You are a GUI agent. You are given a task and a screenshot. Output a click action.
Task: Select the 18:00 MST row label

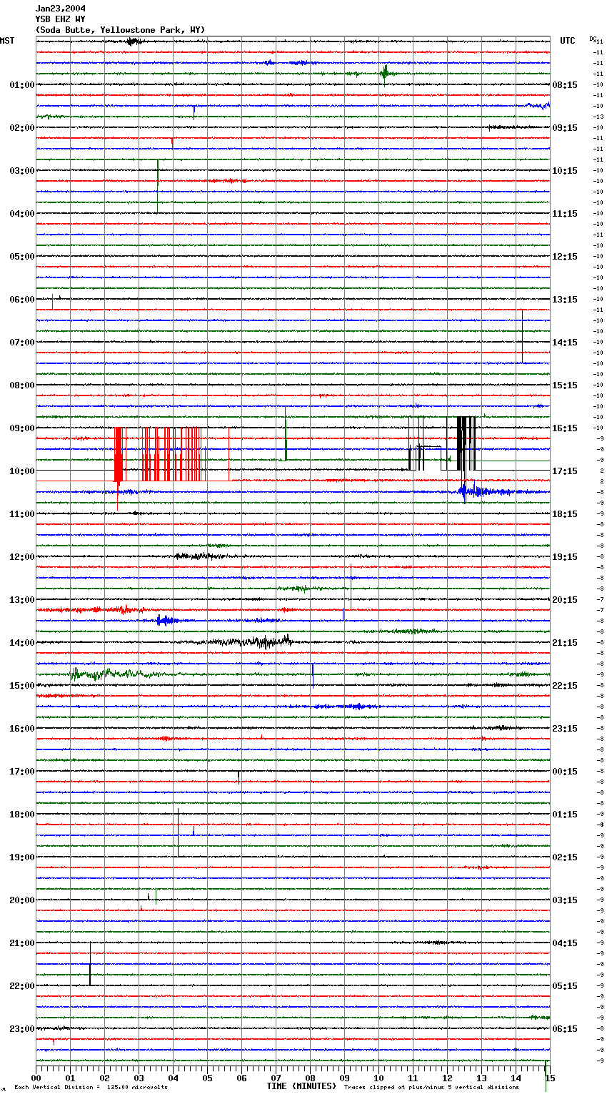(21, 815)
